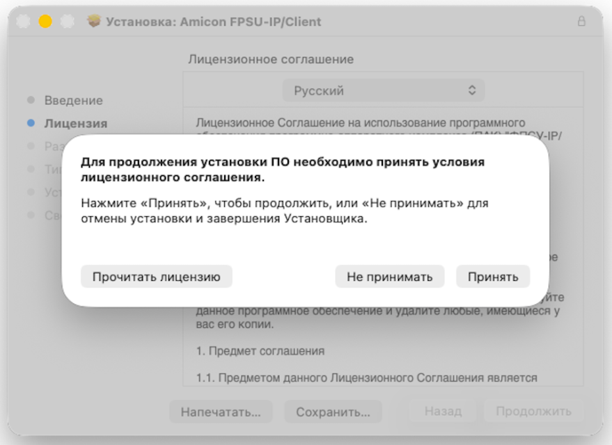Select the Введение step in sidebar
Image resolution: width=612 pixels, height=445 pixels.
73,100
